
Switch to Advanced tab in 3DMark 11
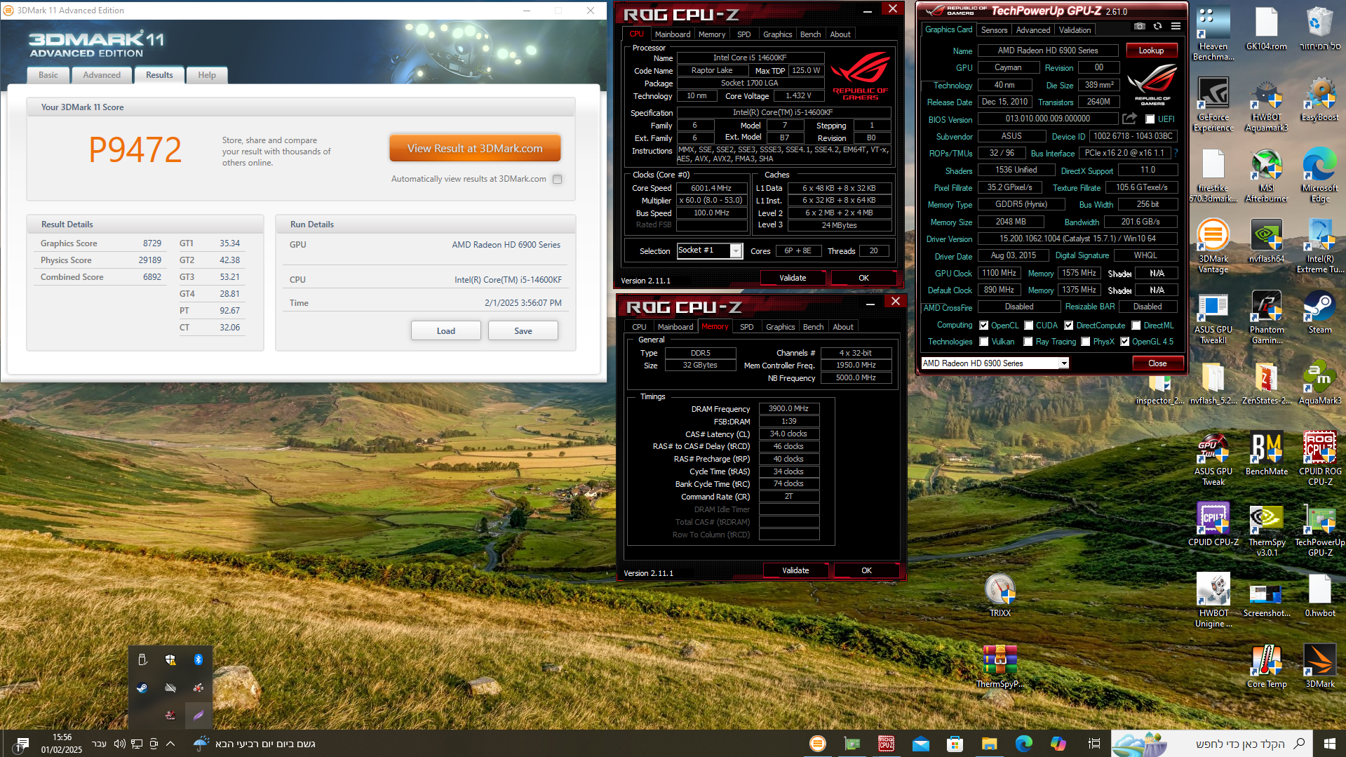click(102, 75)
